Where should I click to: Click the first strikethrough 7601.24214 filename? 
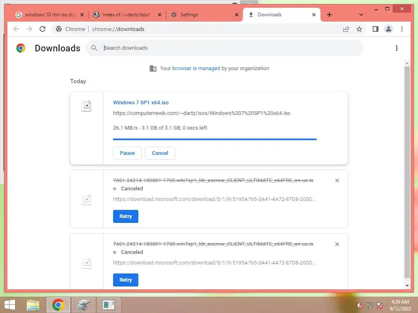click(213, 181)
